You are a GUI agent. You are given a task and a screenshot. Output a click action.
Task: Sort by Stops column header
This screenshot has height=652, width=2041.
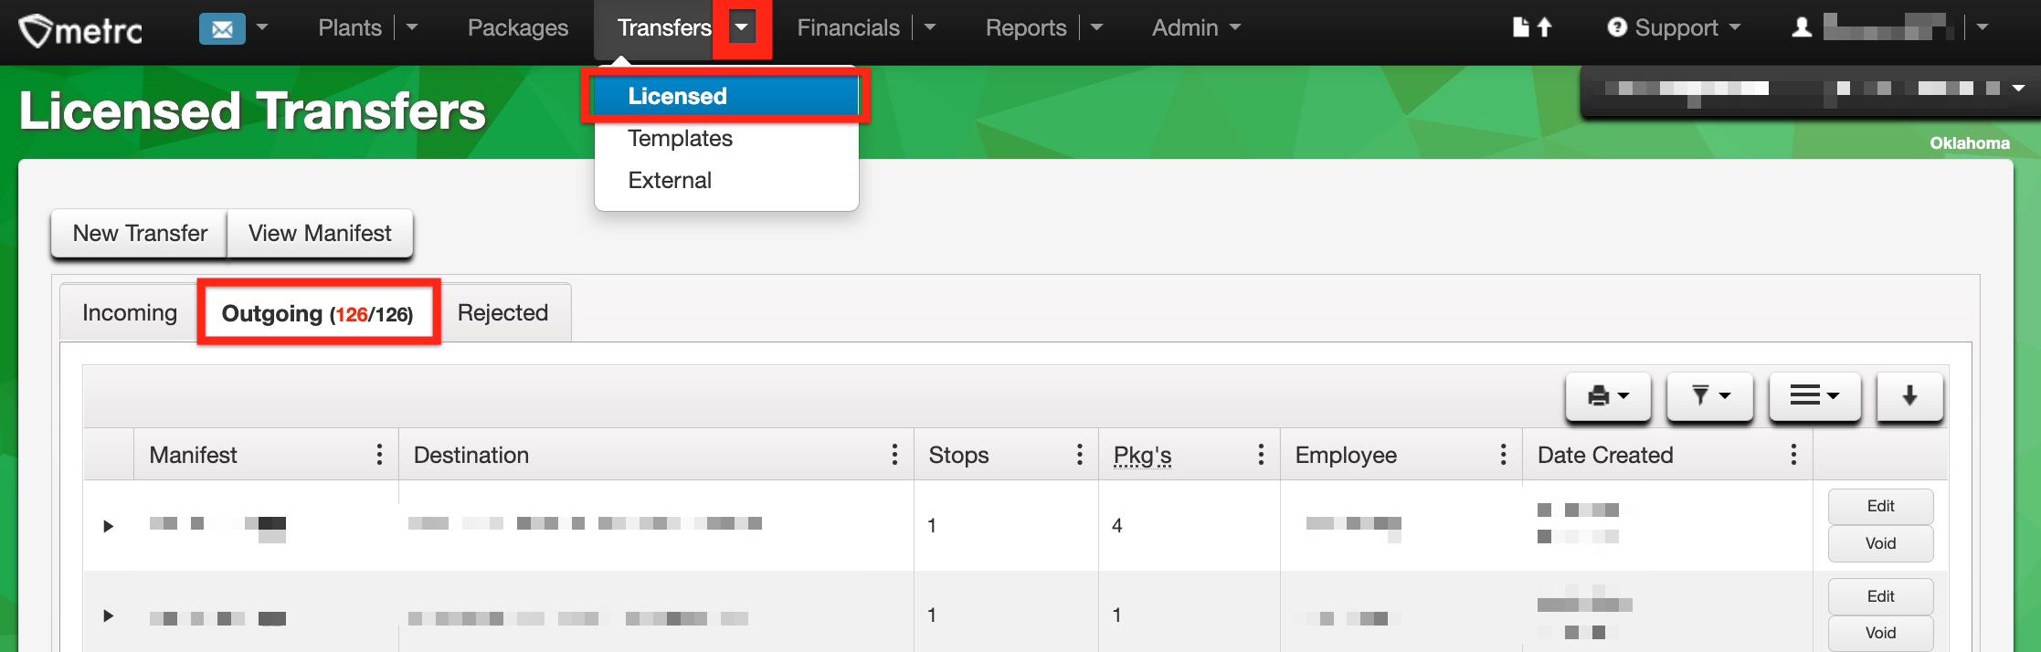[958, 455]
